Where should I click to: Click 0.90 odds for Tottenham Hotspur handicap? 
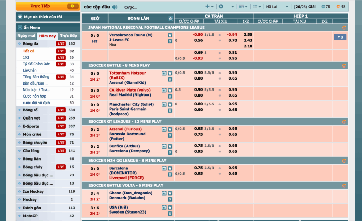198,73
